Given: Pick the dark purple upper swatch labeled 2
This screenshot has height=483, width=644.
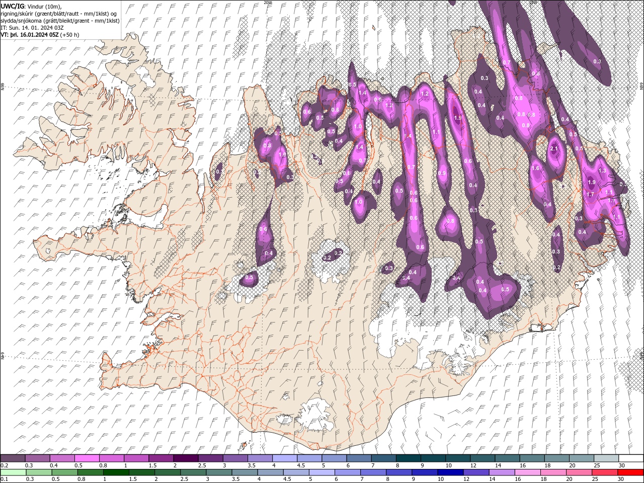Looking at the screenshot, I should coord(186,458).
